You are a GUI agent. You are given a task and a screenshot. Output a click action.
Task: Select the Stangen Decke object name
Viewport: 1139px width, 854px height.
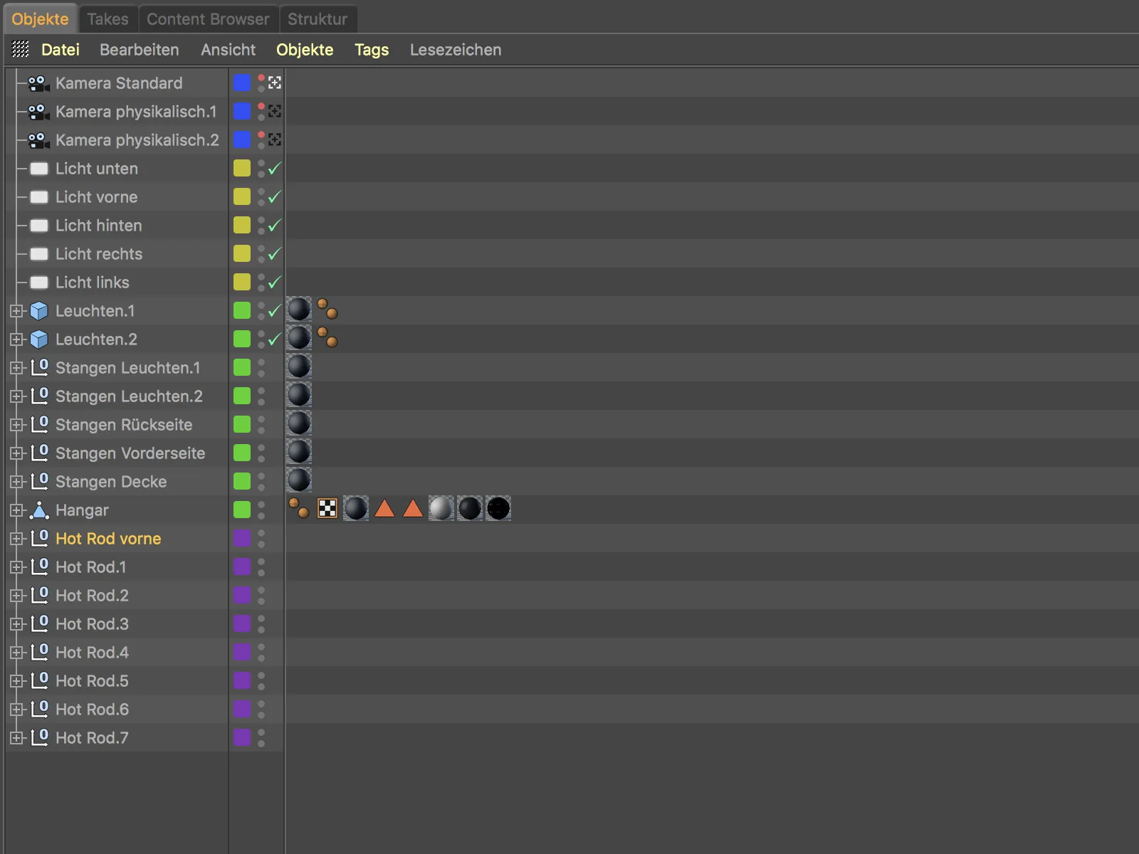tap(111, 482)
